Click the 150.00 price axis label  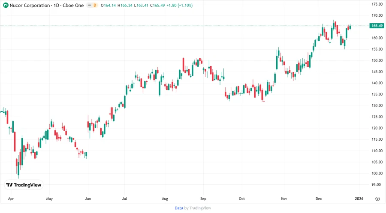[x=377, y=60]
